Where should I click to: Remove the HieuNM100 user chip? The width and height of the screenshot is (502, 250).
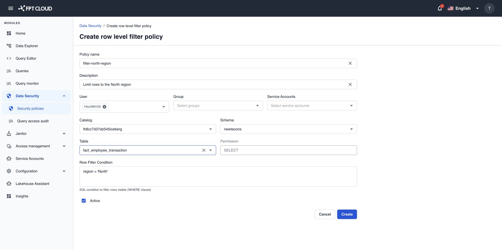click(104, 107)
